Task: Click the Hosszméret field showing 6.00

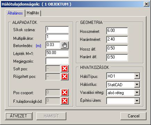Action: [x=117, y=31]
